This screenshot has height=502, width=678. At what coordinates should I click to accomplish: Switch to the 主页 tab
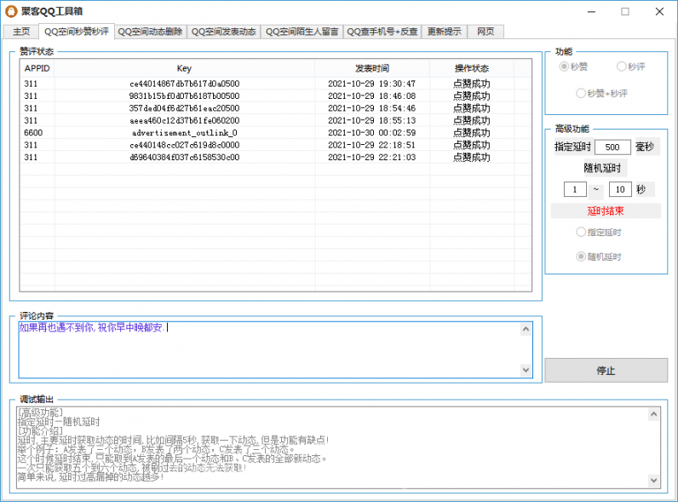pyautogui.click(x=21, y=32)
